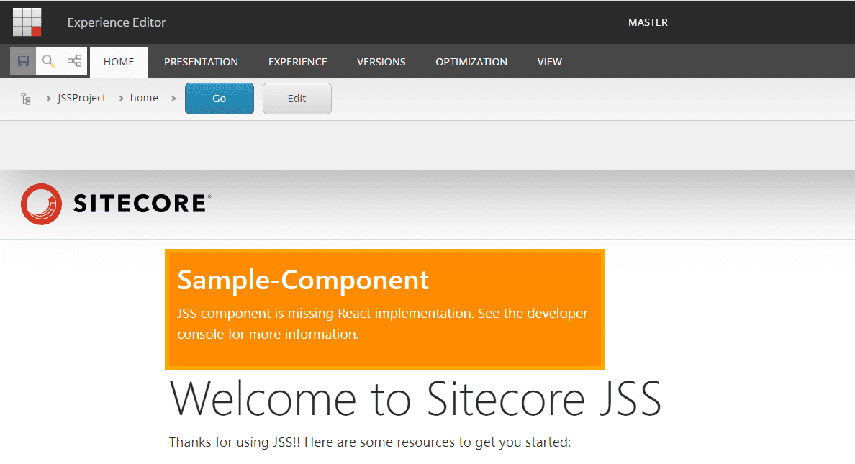Go to the VERSIONS tab

coord(381,62)
